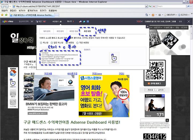Click the 글쓰기 button in the blog sidebar
The width and height of the screenshot is (193, 140).
[x=160, y=90]
